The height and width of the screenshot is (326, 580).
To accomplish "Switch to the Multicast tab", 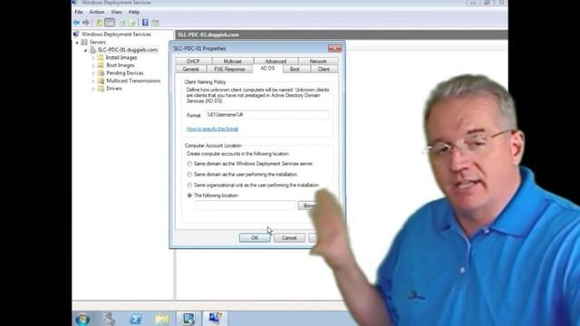I will coord(232,62).
